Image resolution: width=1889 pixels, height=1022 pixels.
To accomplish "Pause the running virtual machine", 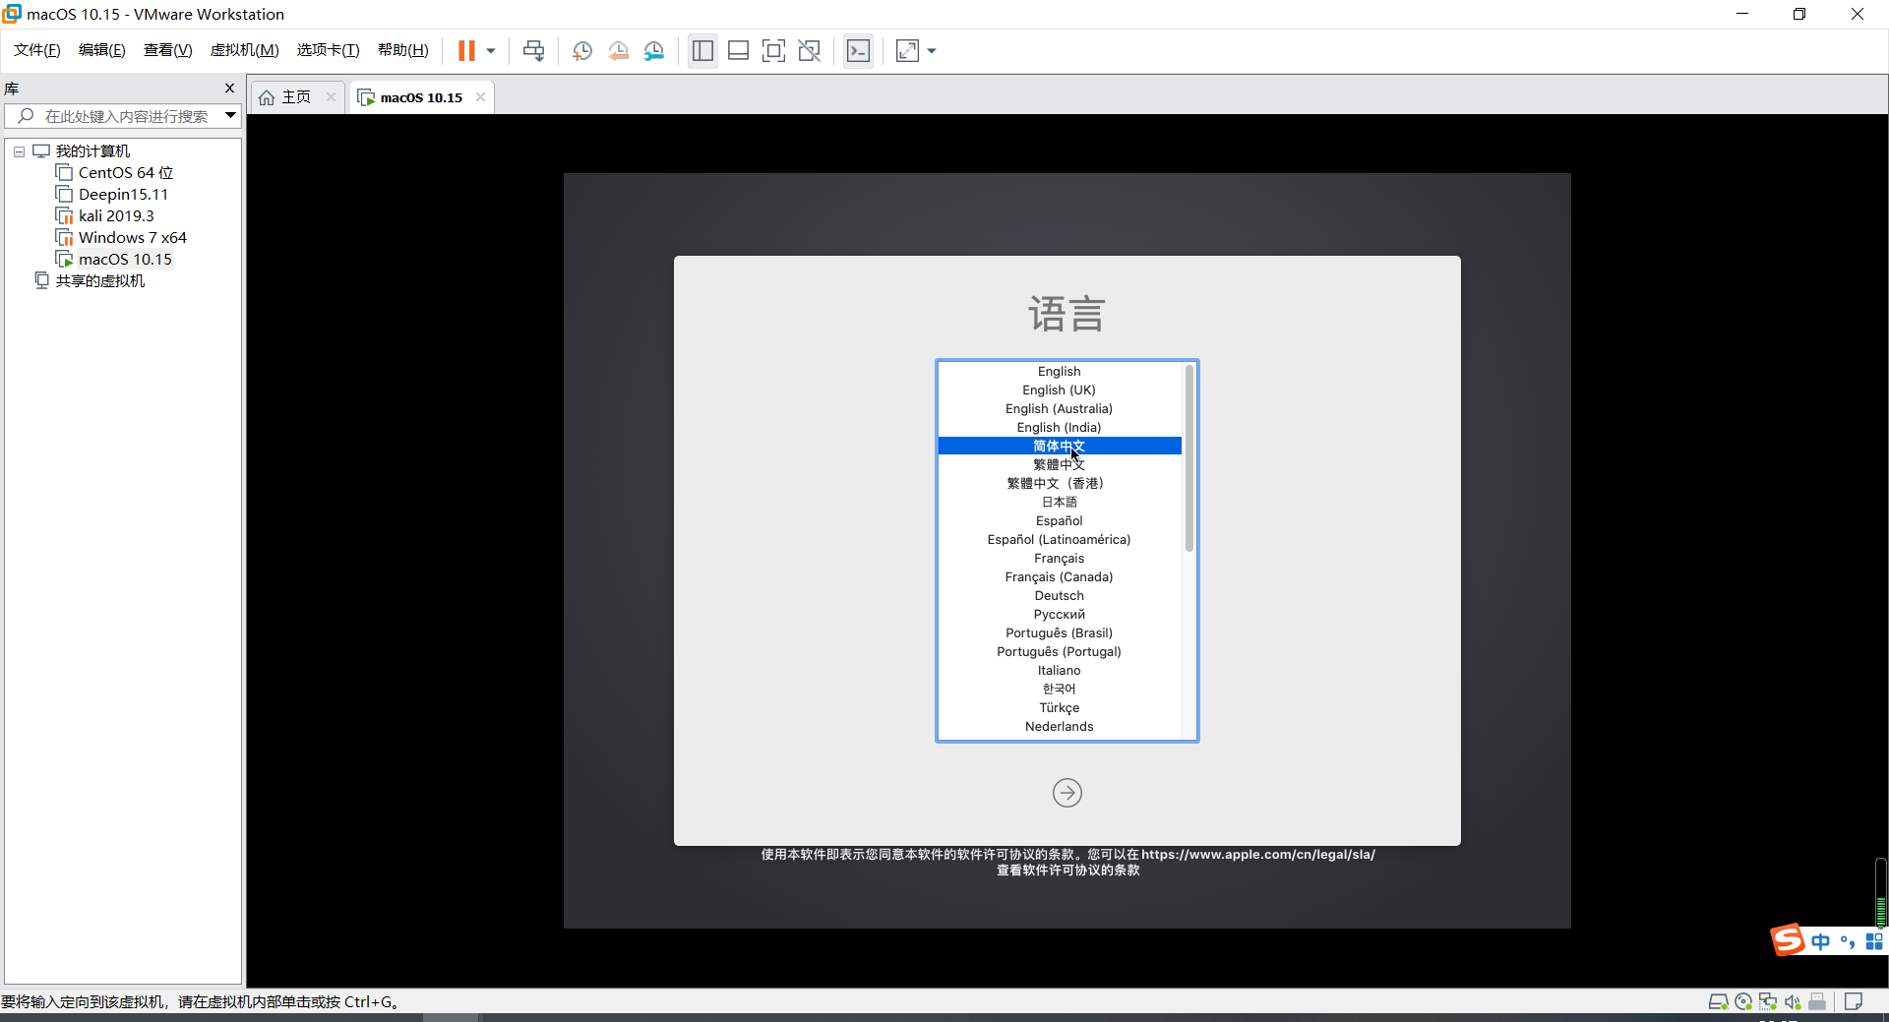I will (466, 50).
